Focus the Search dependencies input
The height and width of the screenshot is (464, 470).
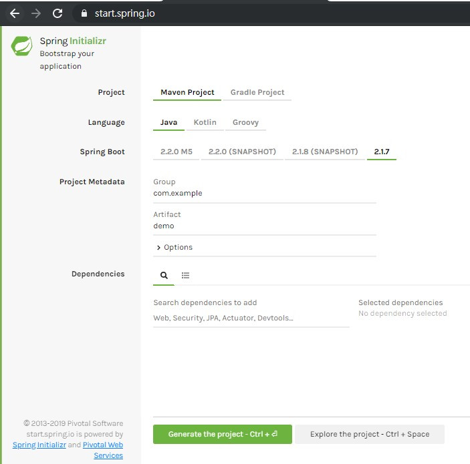(251, 318)
